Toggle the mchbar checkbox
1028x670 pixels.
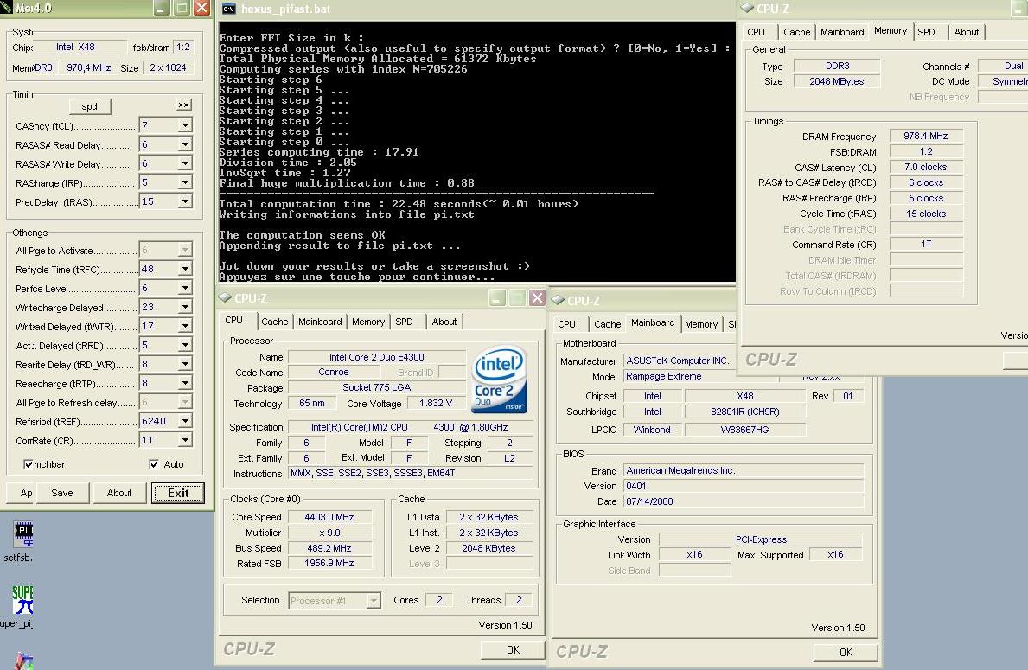tap(29, 464)
